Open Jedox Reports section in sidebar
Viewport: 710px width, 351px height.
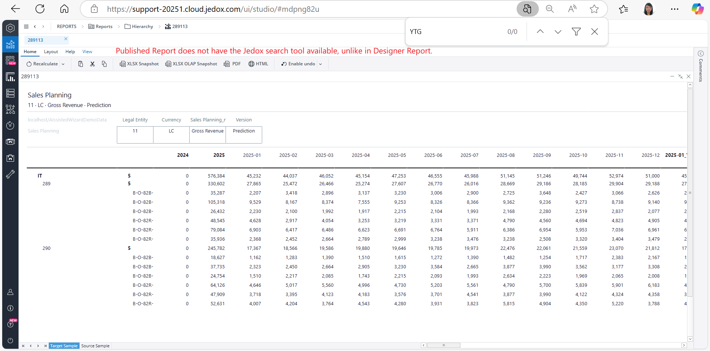[x=10, y=45]
